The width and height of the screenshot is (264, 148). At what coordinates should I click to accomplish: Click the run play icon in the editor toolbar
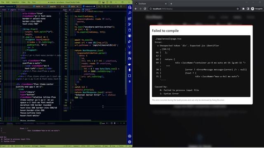(99, 7)
